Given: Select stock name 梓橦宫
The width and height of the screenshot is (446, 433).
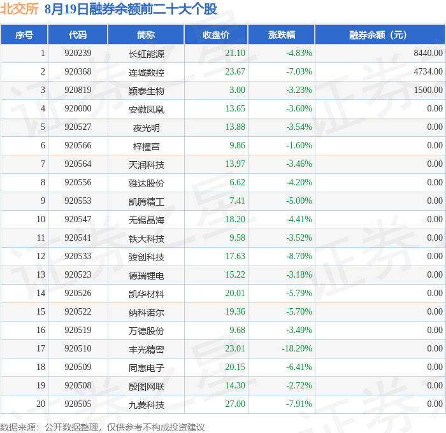Looking at the screenshot, I should 146,146.
